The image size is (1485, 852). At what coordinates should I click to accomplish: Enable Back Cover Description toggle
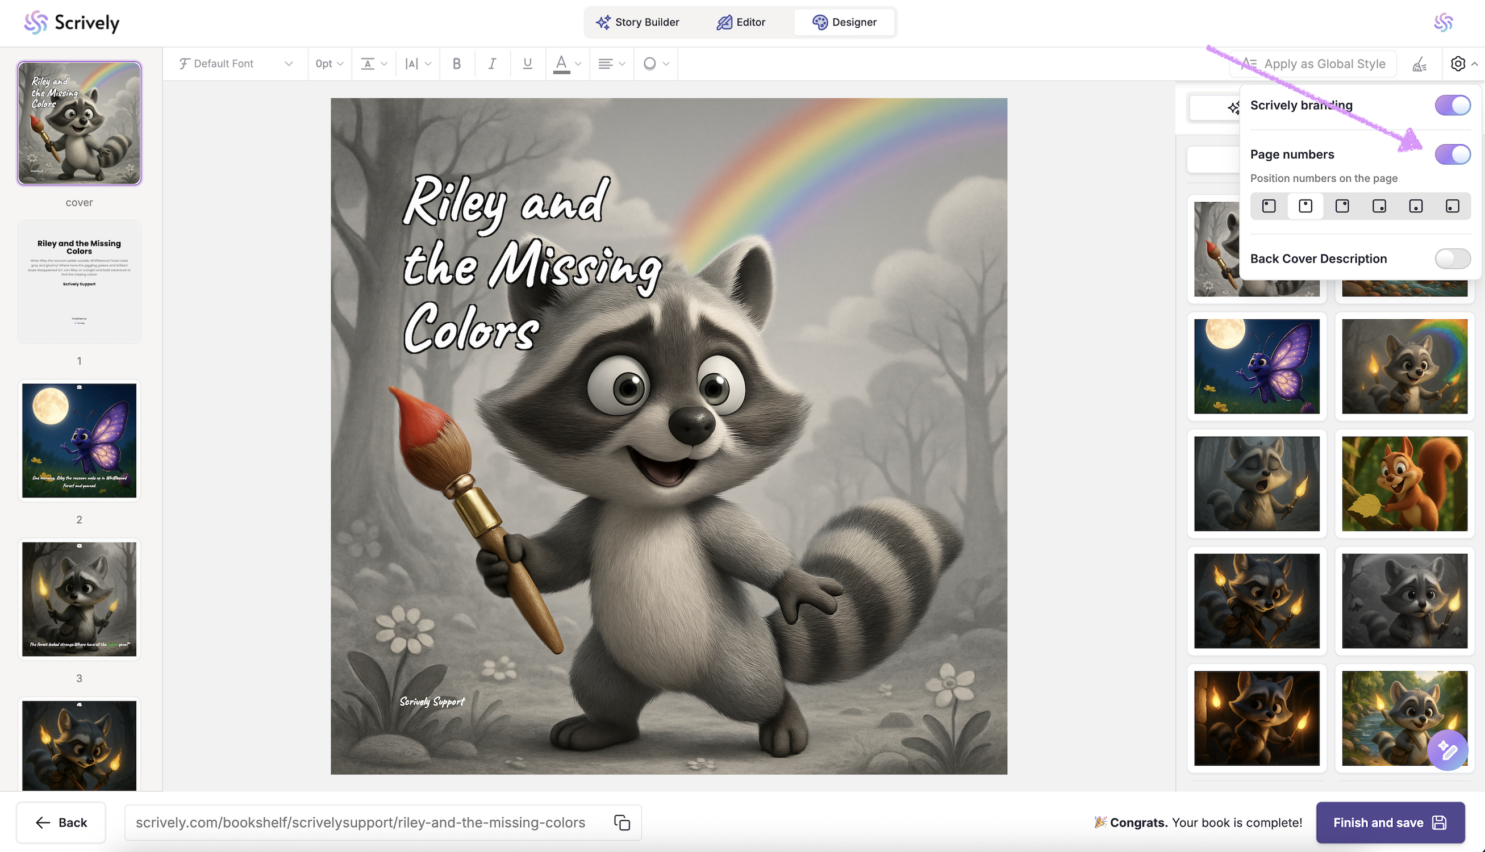coord(1452,258)
